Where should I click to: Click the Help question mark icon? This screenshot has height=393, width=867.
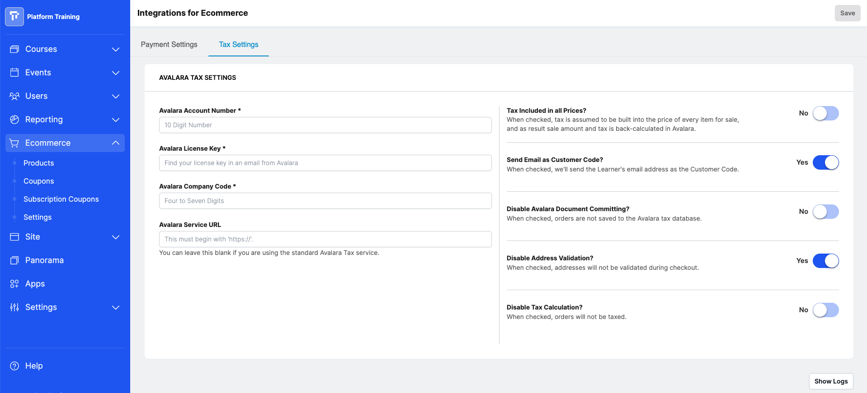(14, 366)
